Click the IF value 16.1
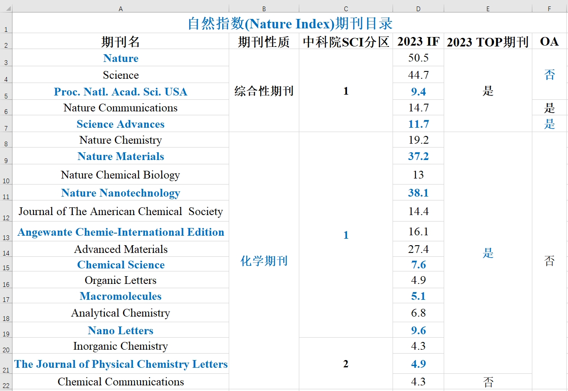The width and height of the screenshot is (568, 391). tap(418, 232)
